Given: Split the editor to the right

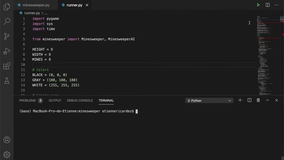Looking at the screenshot, I should click(268, 5).
